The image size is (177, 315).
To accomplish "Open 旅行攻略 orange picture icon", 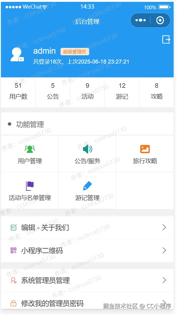I will (x=145, y=149).
